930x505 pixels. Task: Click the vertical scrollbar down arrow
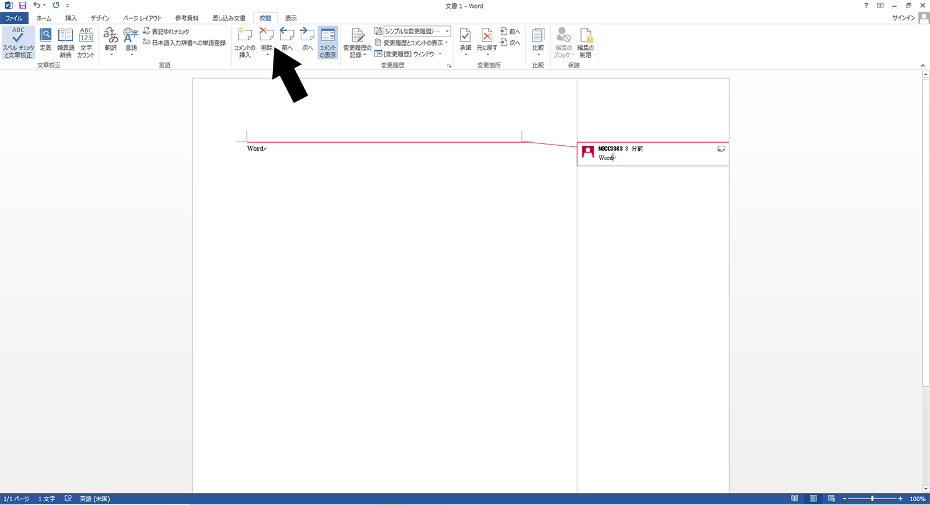tap(926, 489)
